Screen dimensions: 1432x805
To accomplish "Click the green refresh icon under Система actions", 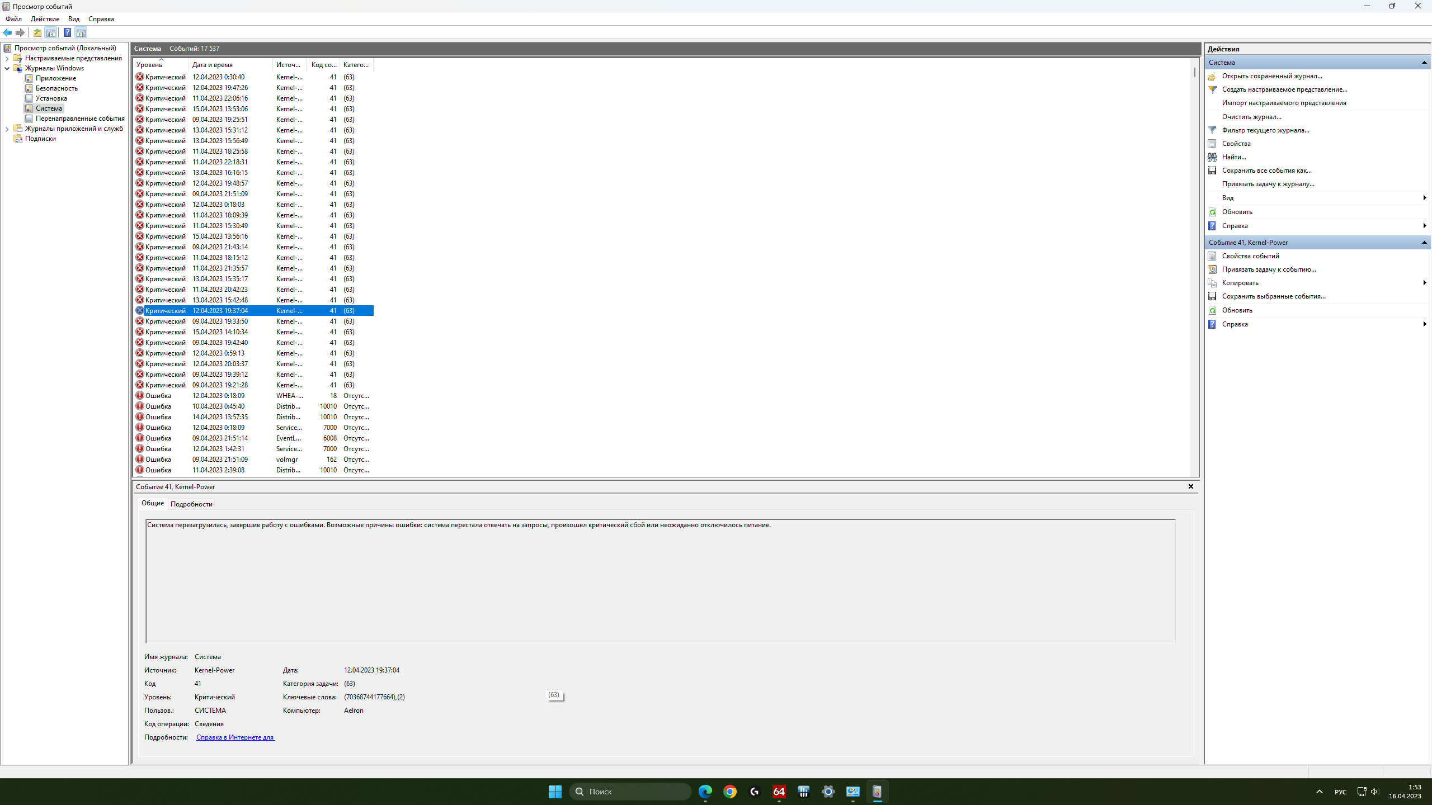I will point(1212,212).
